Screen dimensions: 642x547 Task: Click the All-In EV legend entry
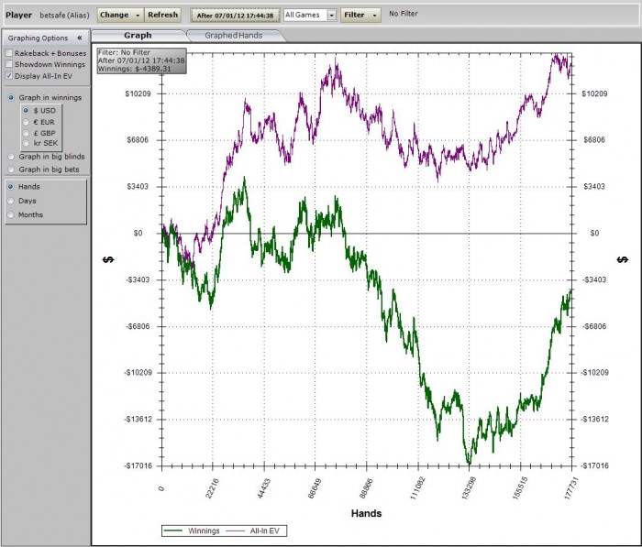click(x=254, y=531)
